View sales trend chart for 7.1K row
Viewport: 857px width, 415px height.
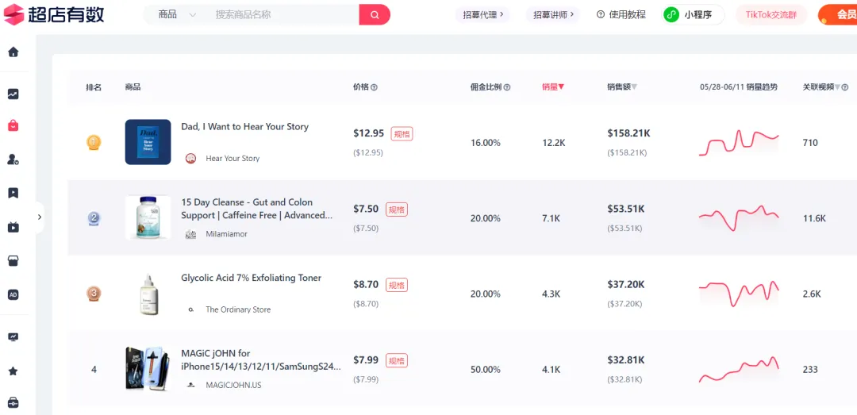[x=739, y=218]
